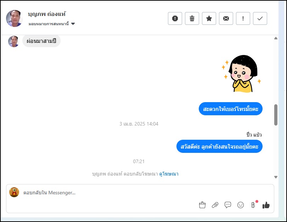This screenshot has height=222, width=287.
Task: Click the 07:21 timestamp
Action: click(139, 161)
